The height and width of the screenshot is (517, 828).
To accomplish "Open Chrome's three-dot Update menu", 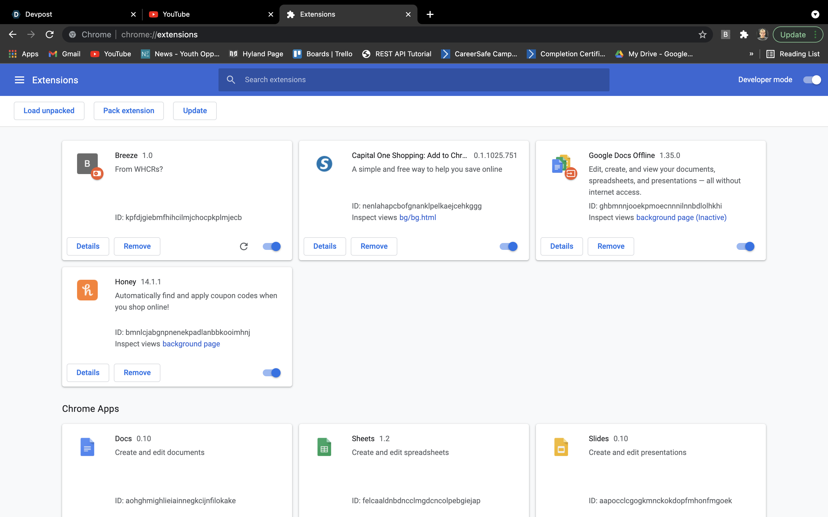I will (815, 34).
